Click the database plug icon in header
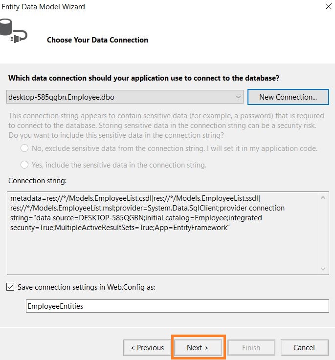The height and width of the screenshot is (360, 335). [x=13, y=30]
